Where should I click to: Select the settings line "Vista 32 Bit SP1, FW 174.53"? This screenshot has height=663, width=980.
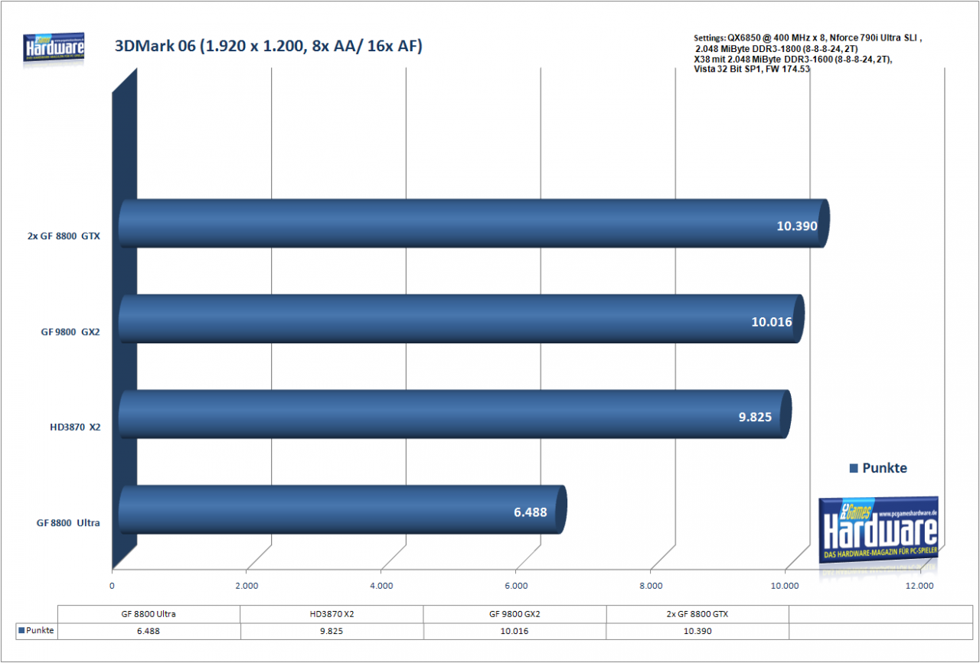tap(751, 70)
